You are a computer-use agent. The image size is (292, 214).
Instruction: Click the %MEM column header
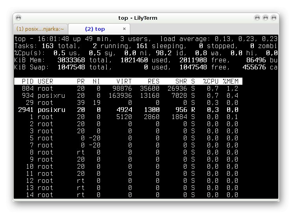(231, 81)
